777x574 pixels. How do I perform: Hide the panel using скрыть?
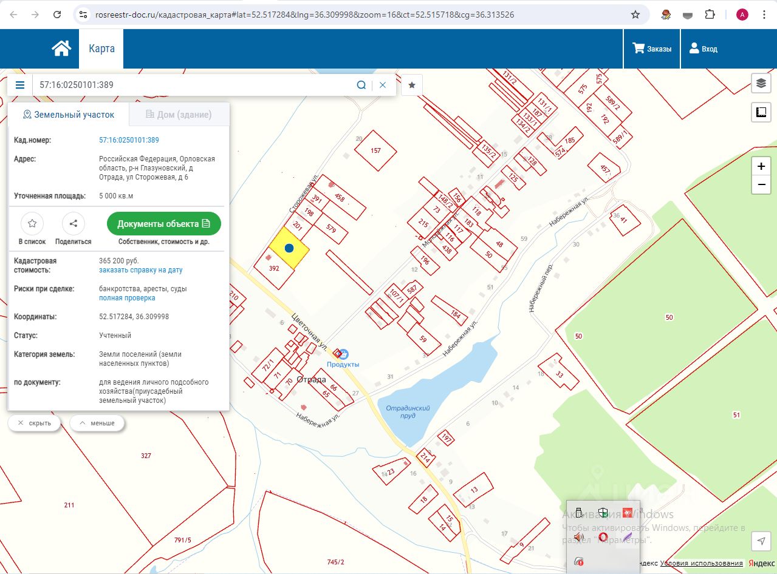click(x=34, y=423)
